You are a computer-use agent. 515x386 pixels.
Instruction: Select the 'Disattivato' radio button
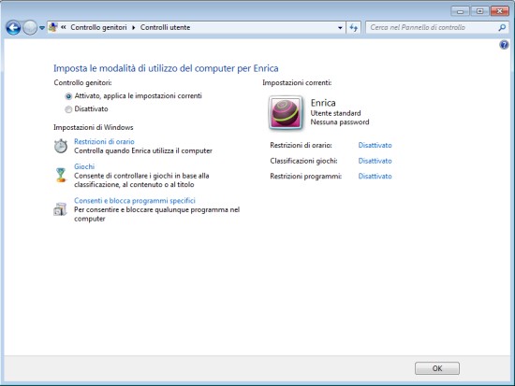68,109
